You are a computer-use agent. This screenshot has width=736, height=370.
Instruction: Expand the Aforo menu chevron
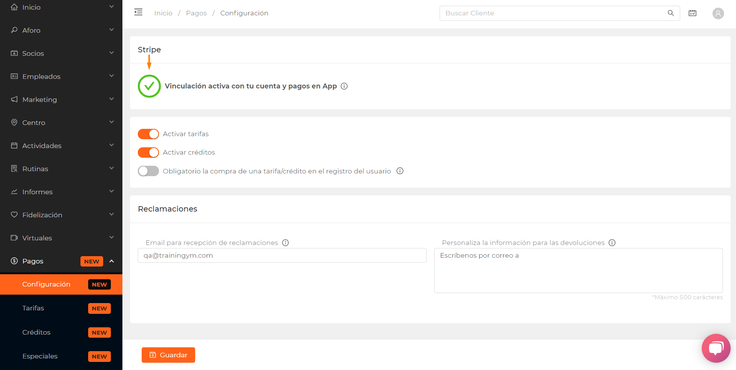tap(112, 30)
